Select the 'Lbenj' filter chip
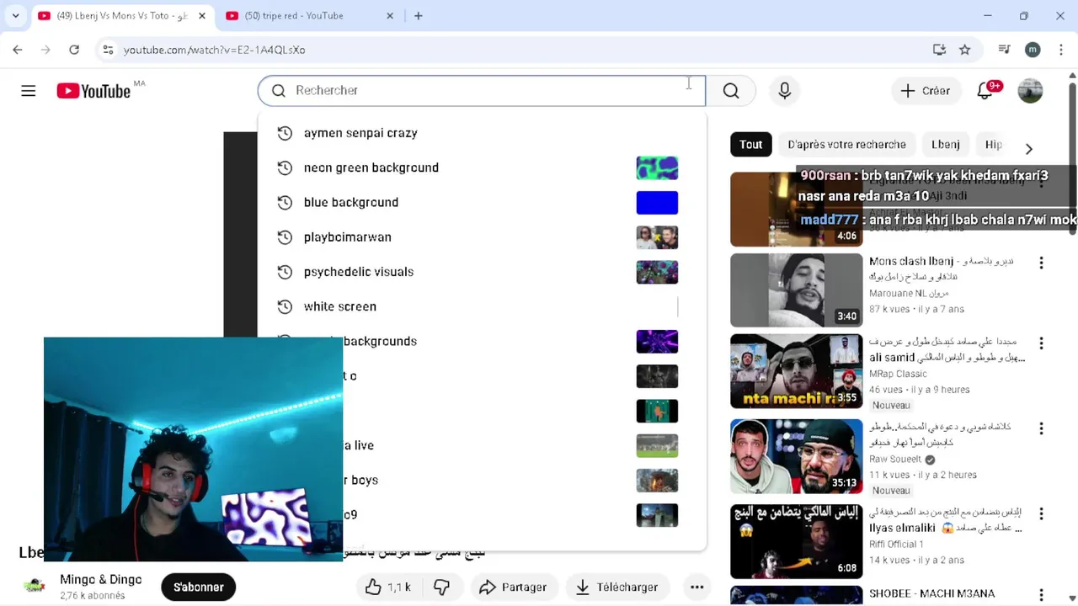 coord(945,145)
